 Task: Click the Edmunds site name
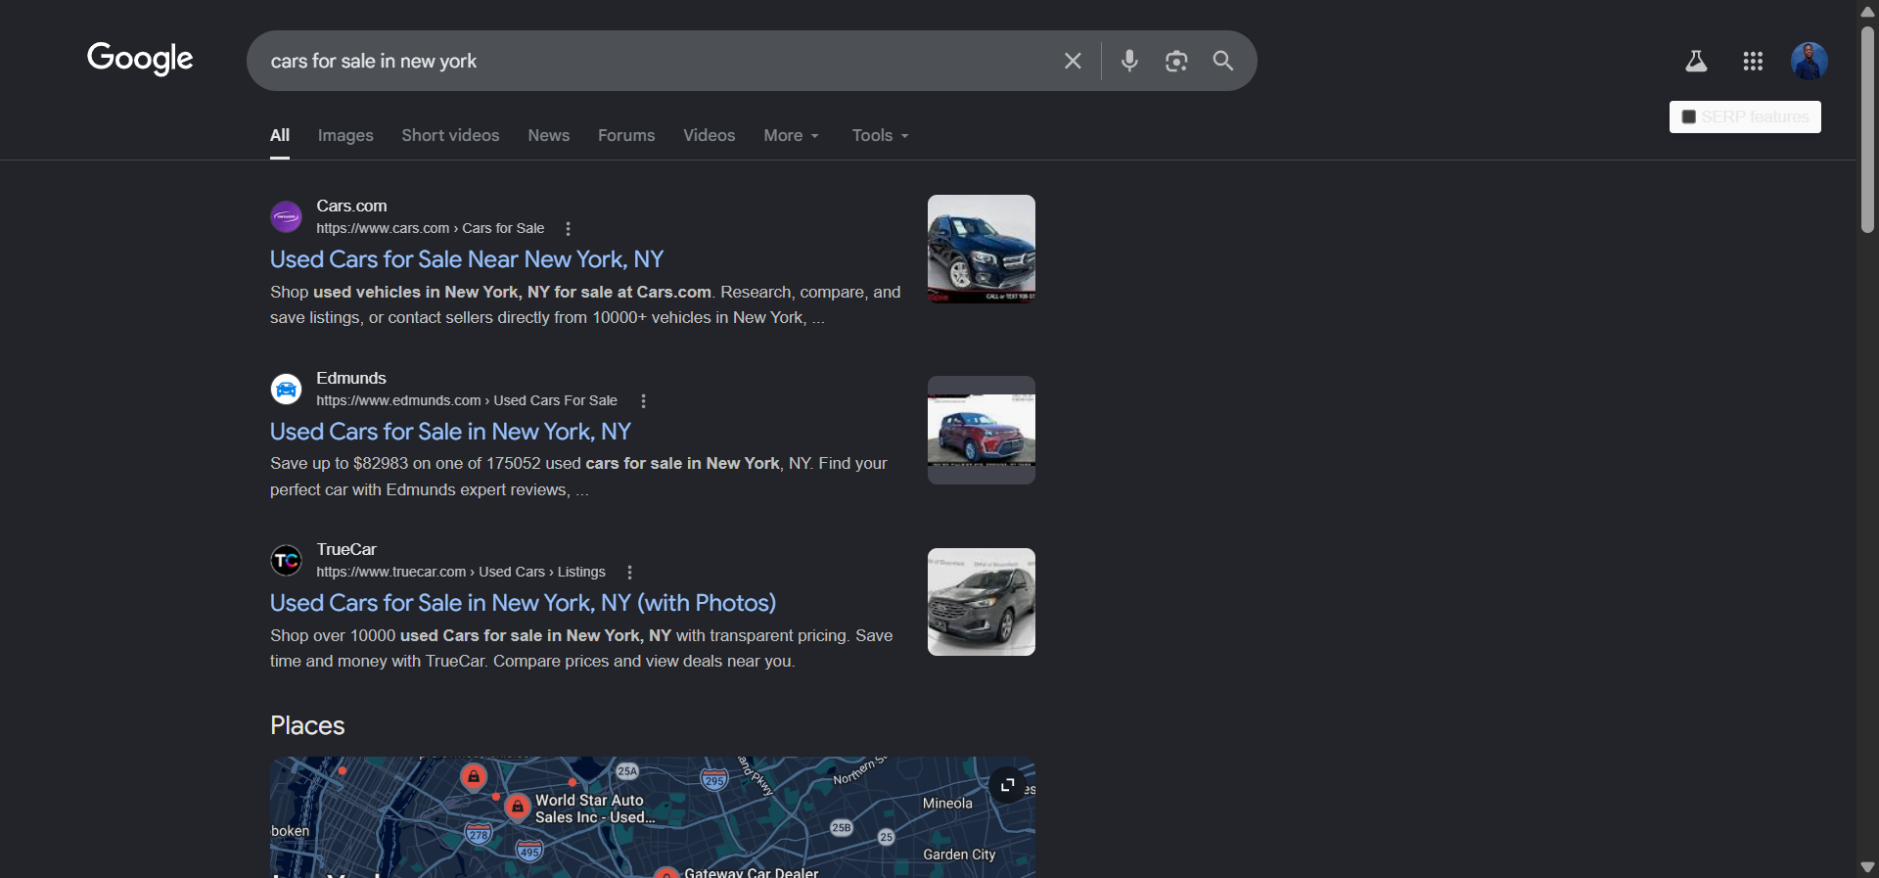click(x=351, y=378)
